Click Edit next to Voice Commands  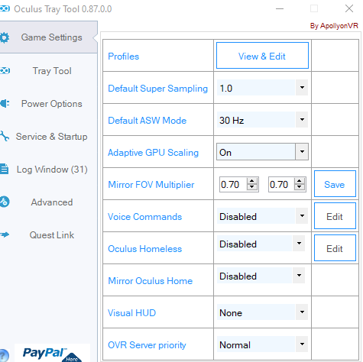click(335, 216)
